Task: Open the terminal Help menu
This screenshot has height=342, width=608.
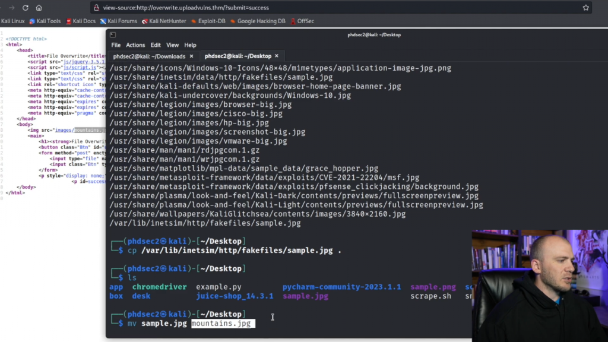Action: 190,45
